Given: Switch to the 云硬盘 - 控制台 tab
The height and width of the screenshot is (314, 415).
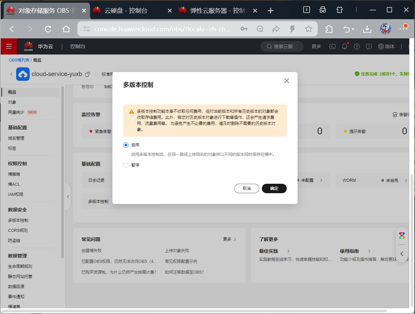Looking at the screenshot, I should tap(132, 10).
